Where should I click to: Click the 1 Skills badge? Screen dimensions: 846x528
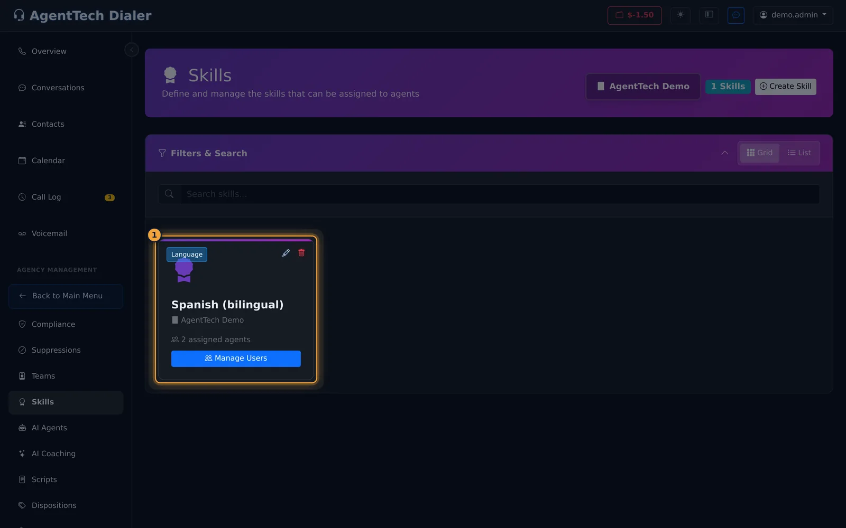728,87
